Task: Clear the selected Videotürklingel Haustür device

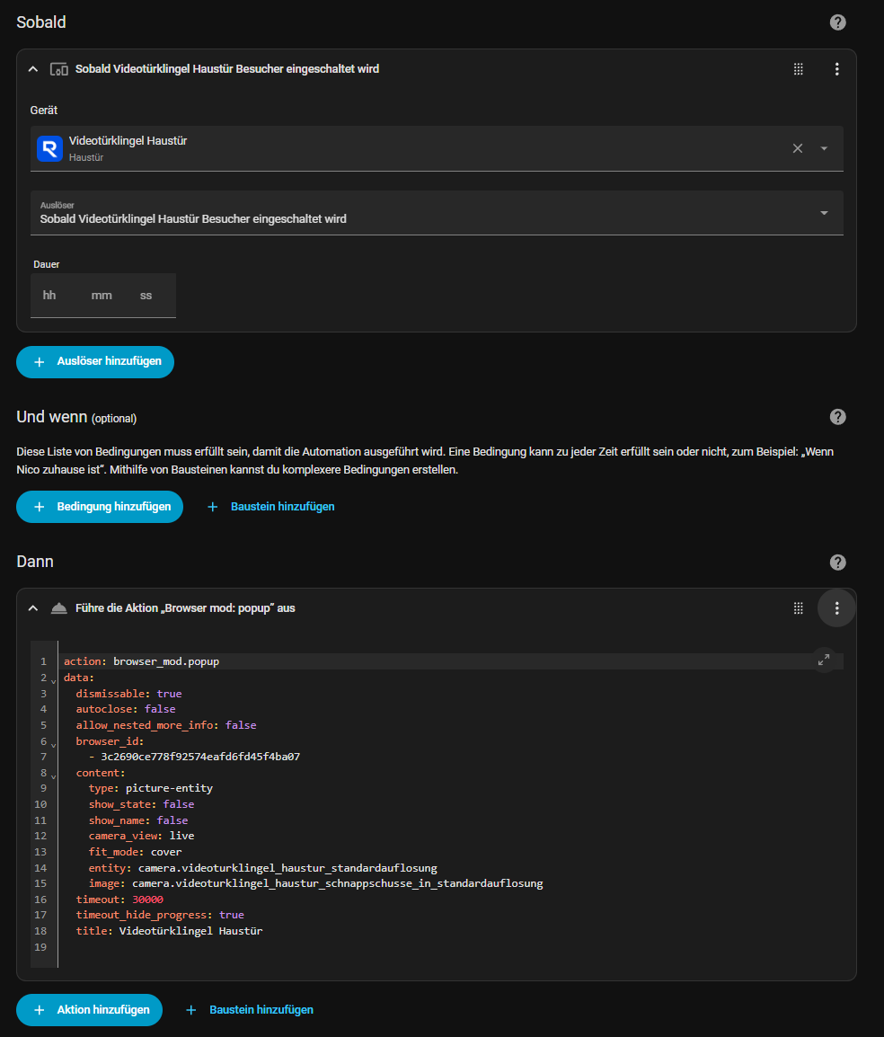Action: [798, 149]
